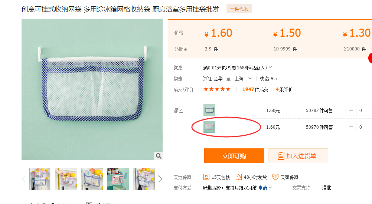The height and width of the screenshot is (204, 372).
Task: Enter quantity in the blue bag input field
Action: tap(364, 111)
